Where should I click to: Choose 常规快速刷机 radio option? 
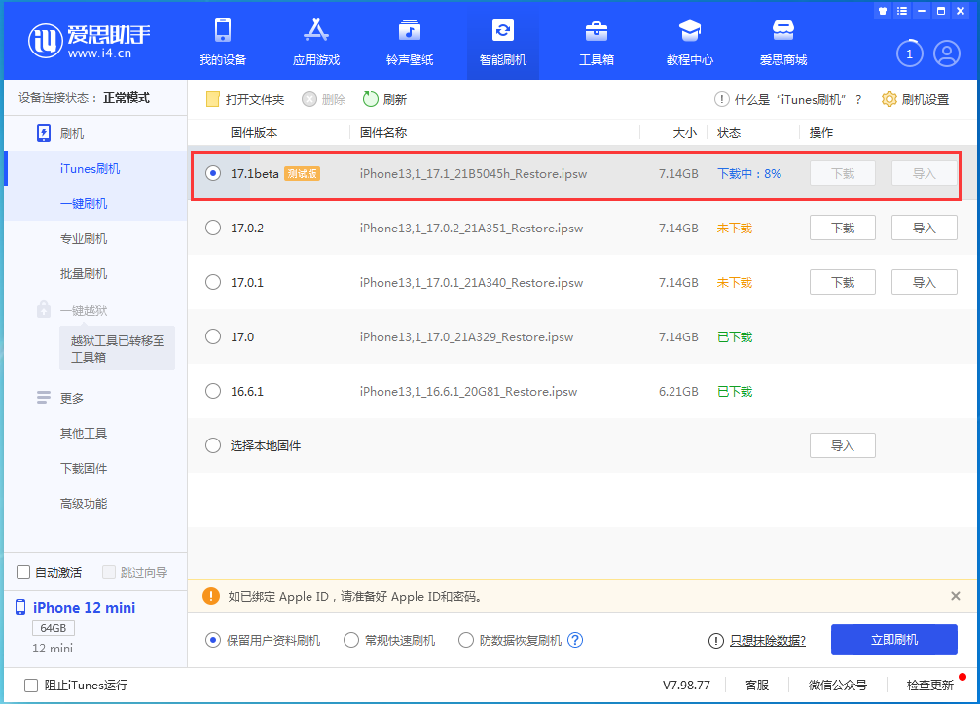351,640
